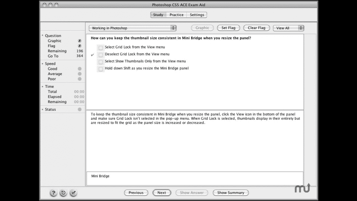Viewport: 357px width, 201px height.
Task: Click the Clear Flag button
Action: tap(256, 28)
